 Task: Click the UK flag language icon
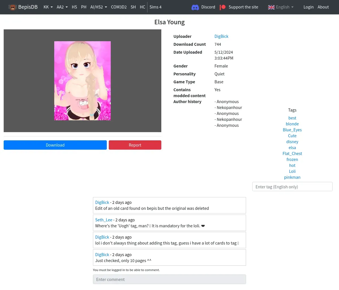click(x=271, y=7)
